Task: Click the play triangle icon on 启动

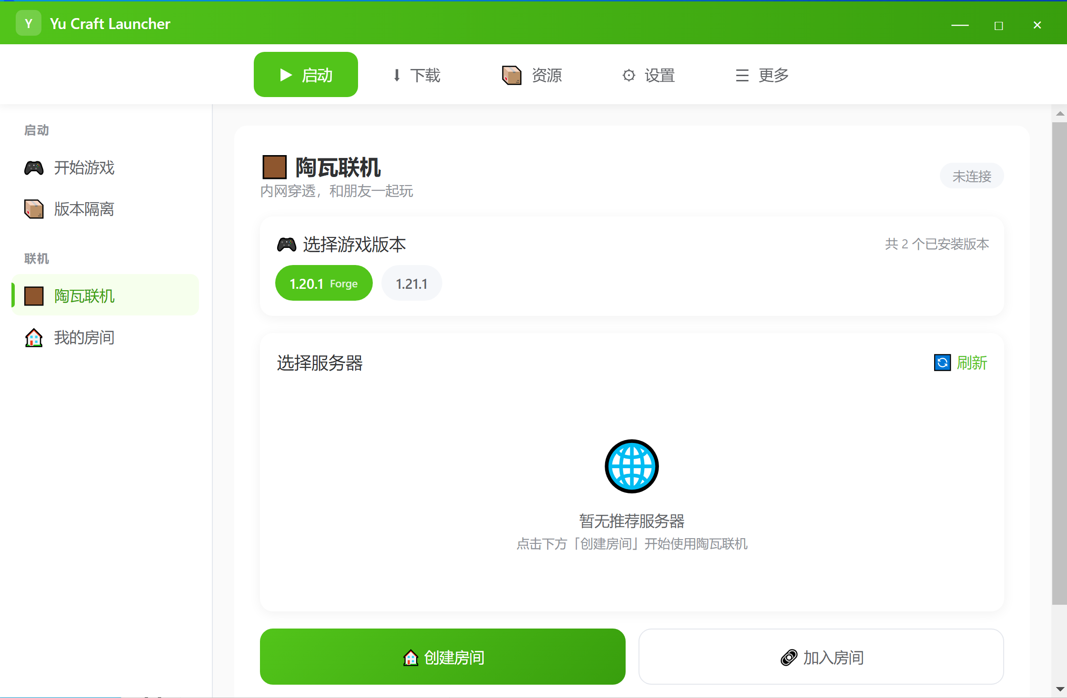Action: 286,75
